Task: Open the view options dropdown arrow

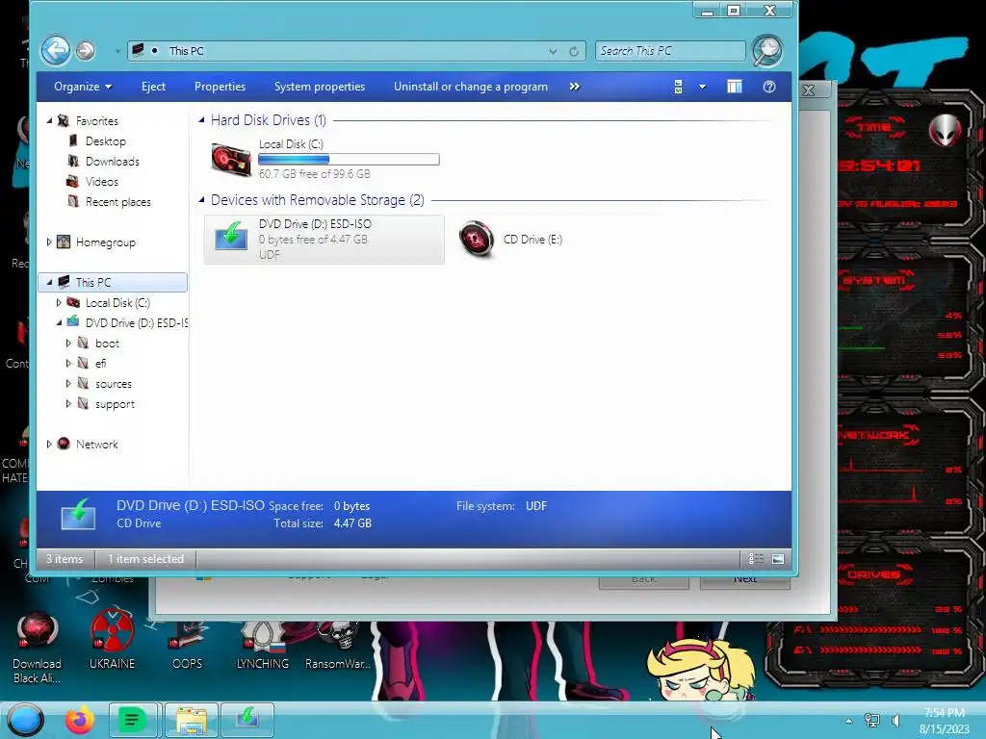Action: click(x=702, y=87)
